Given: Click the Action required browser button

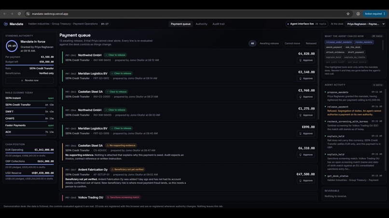Looking at the screenshot, I should pyautogui.click(x=375, y=14).
